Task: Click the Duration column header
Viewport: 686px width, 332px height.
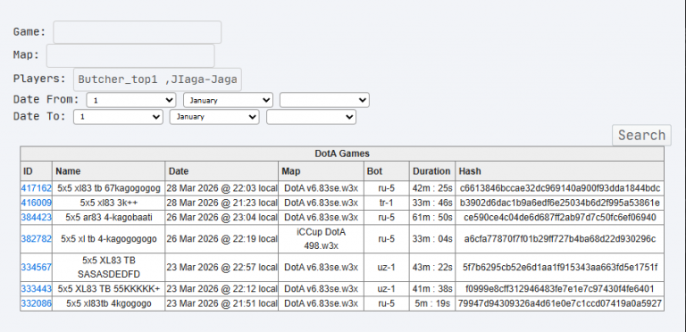Action: pos(432,171)
